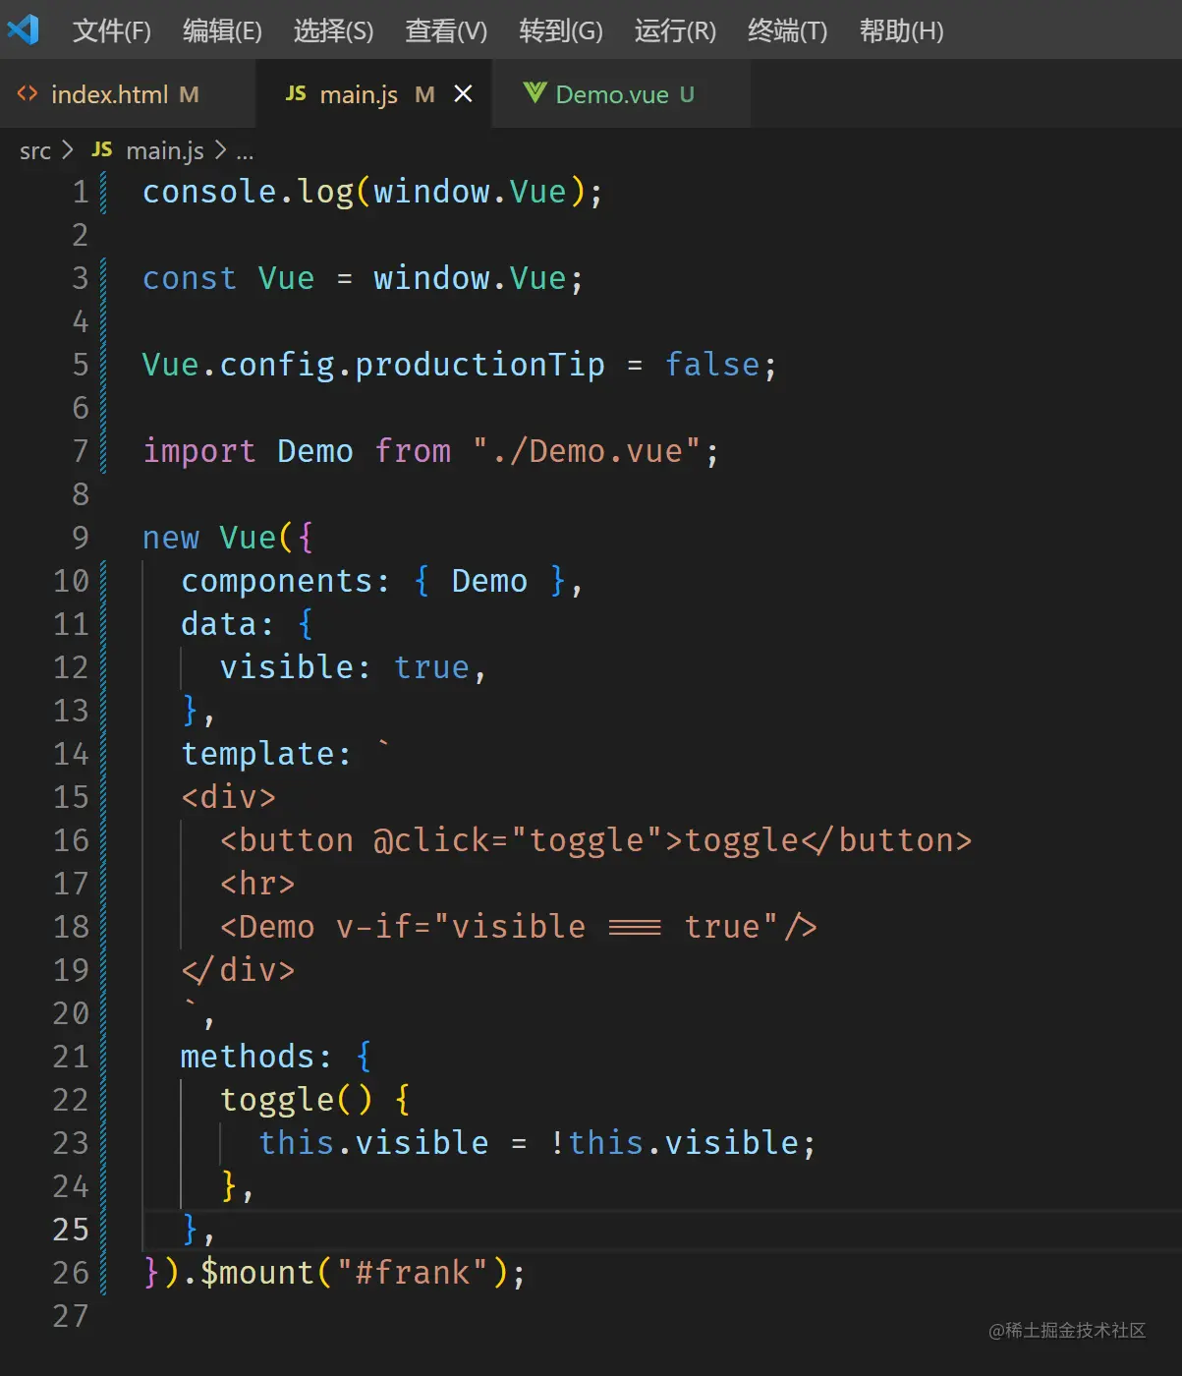1182x1376 pixels.
Task: Open the 选择(S) menu
Action: click(333, 31)
